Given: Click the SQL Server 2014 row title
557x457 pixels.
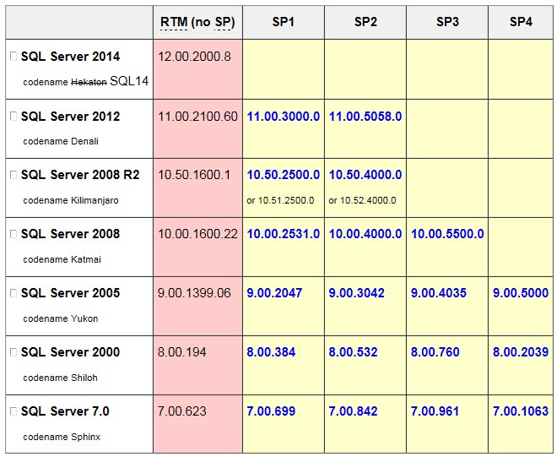Looking at the screenshot, I should pyautogui.click(x=70, y=57).
